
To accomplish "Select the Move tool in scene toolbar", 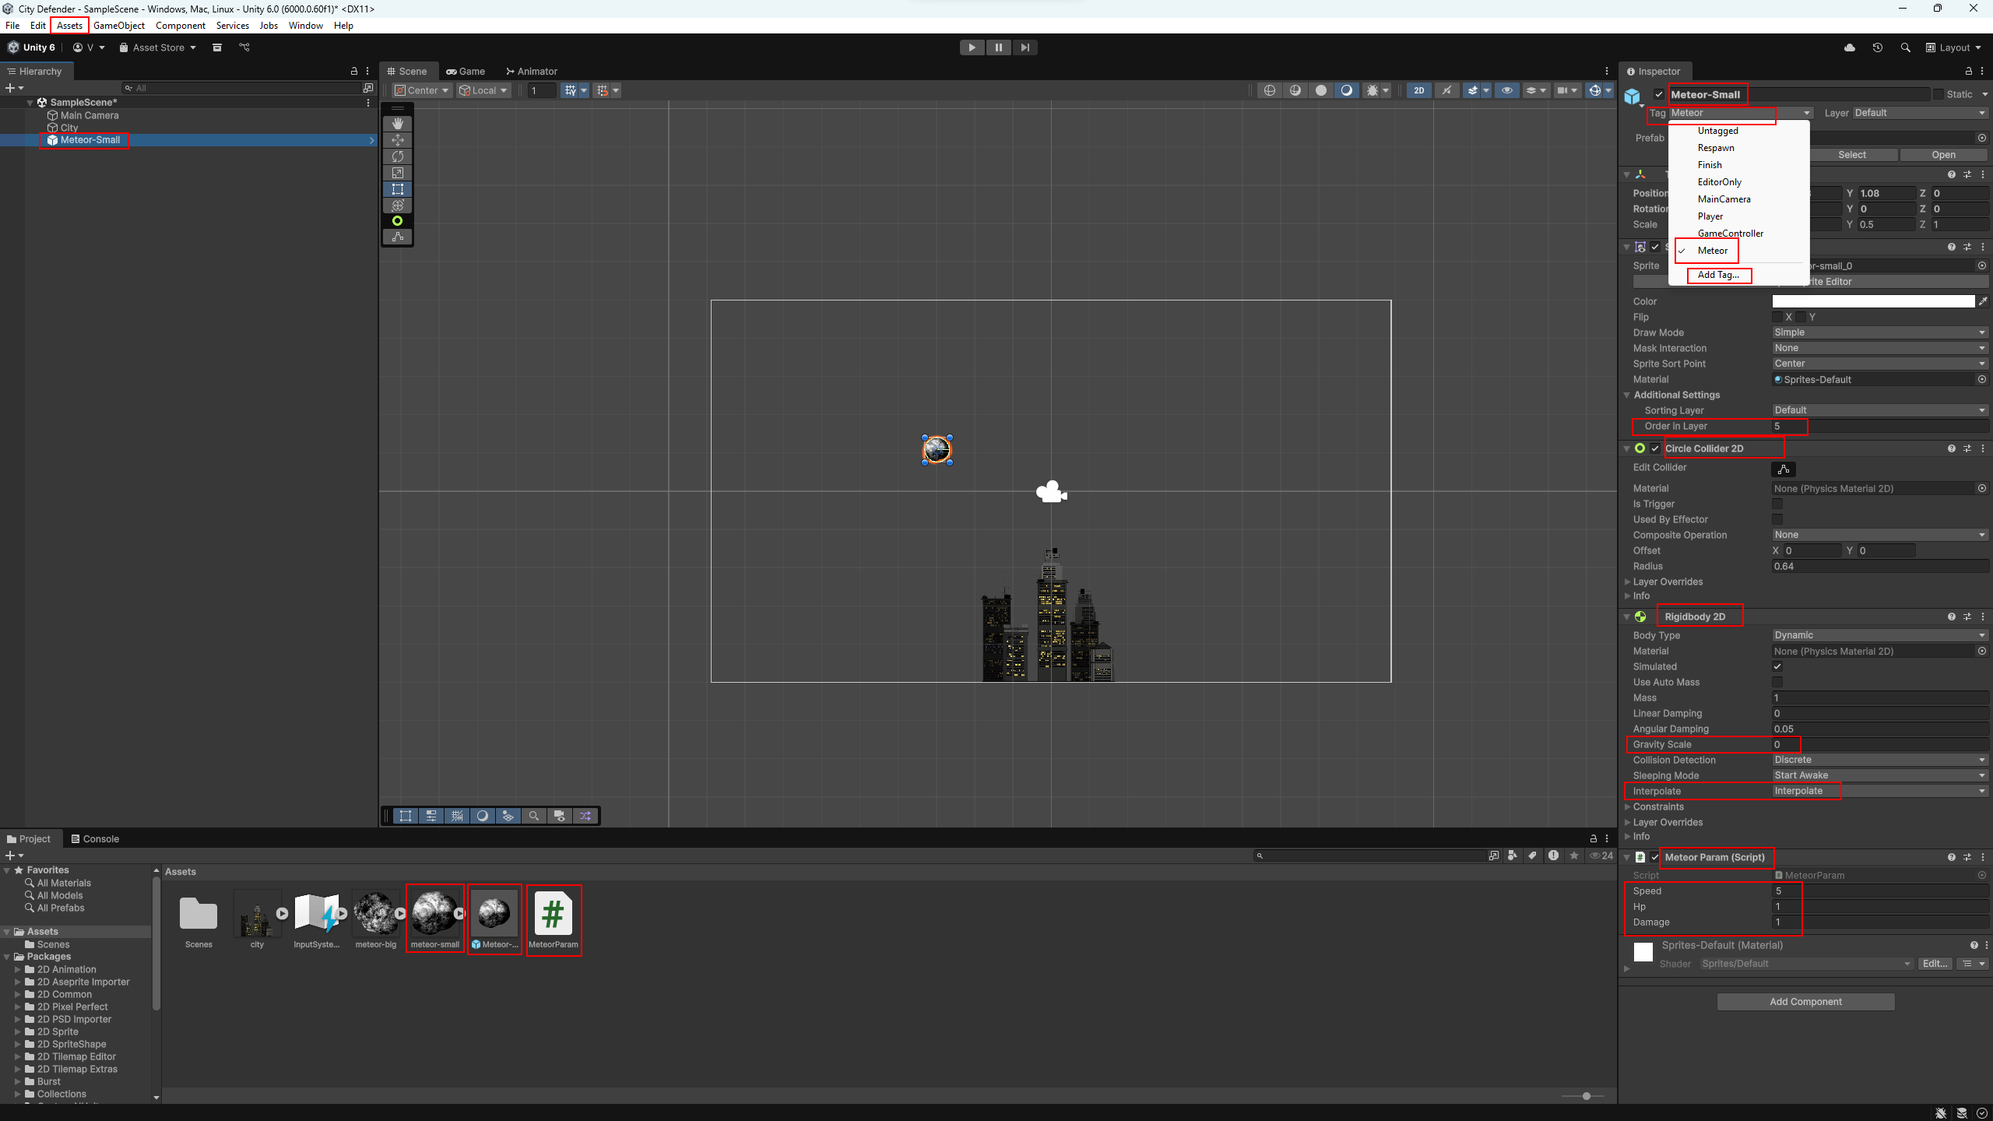I will (x=397, y=140).
